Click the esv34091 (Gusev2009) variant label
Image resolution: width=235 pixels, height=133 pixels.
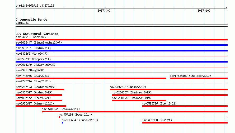(32, 37)
